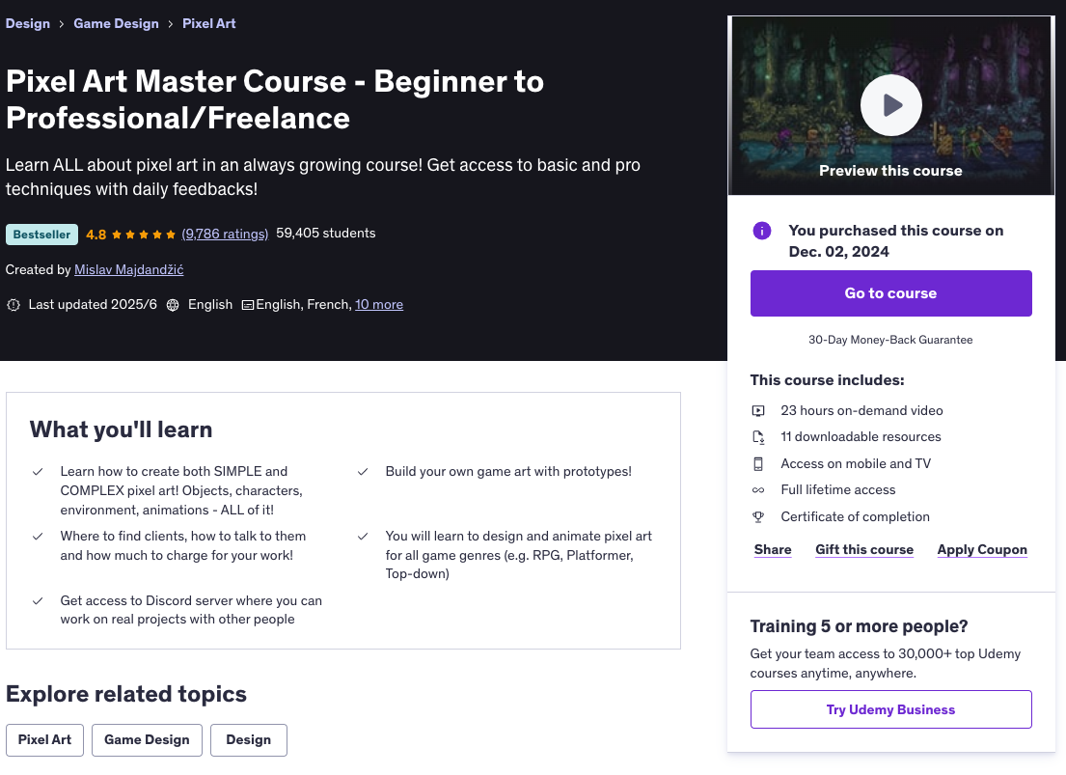Click the on-demand video icon
Viewport: 1066px width, 775px height.
(x=758, y=411)
